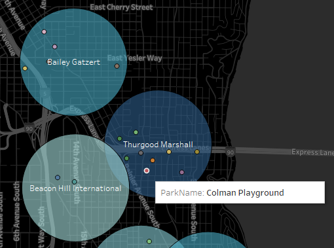
Task: Click the Colman Playground tooltip box
Action: tap(240, 192)
